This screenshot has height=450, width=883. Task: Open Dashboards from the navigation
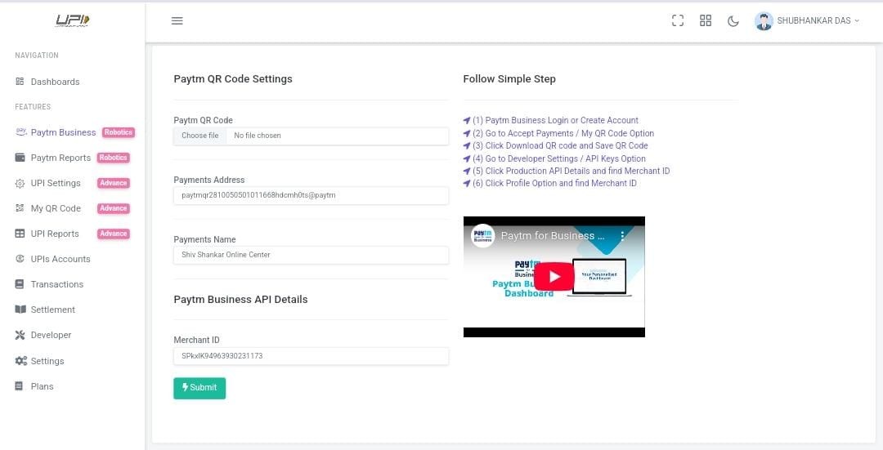tap(56, 82)
